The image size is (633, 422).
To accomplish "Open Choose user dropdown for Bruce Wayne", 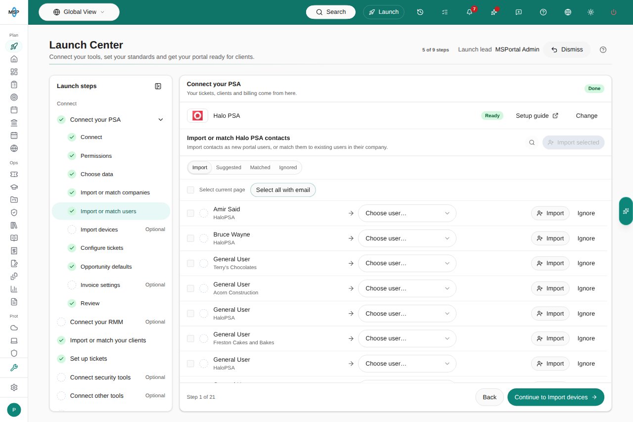I will [407, 238].
